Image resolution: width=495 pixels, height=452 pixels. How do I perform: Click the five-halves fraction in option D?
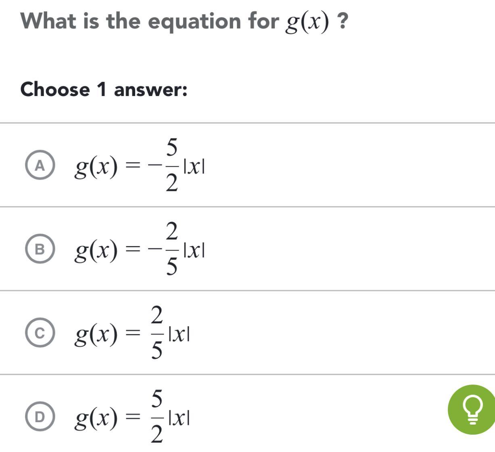157,416
